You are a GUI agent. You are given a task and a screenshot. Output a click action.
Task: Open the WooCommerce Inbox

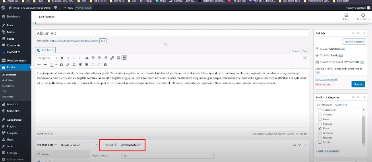[x=347, y=17]
